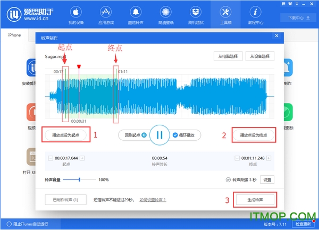This screenshot has height=230, width=319.
Task: Click 播放点设为起点 button
Action: [x=66, y=135]
